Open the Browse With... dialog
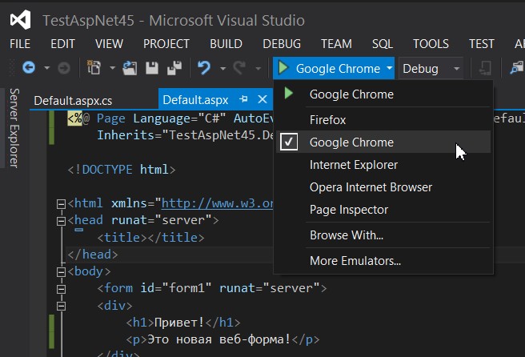Image resolution: width=525 pixels, height=357 pixels. coord(383,235)
